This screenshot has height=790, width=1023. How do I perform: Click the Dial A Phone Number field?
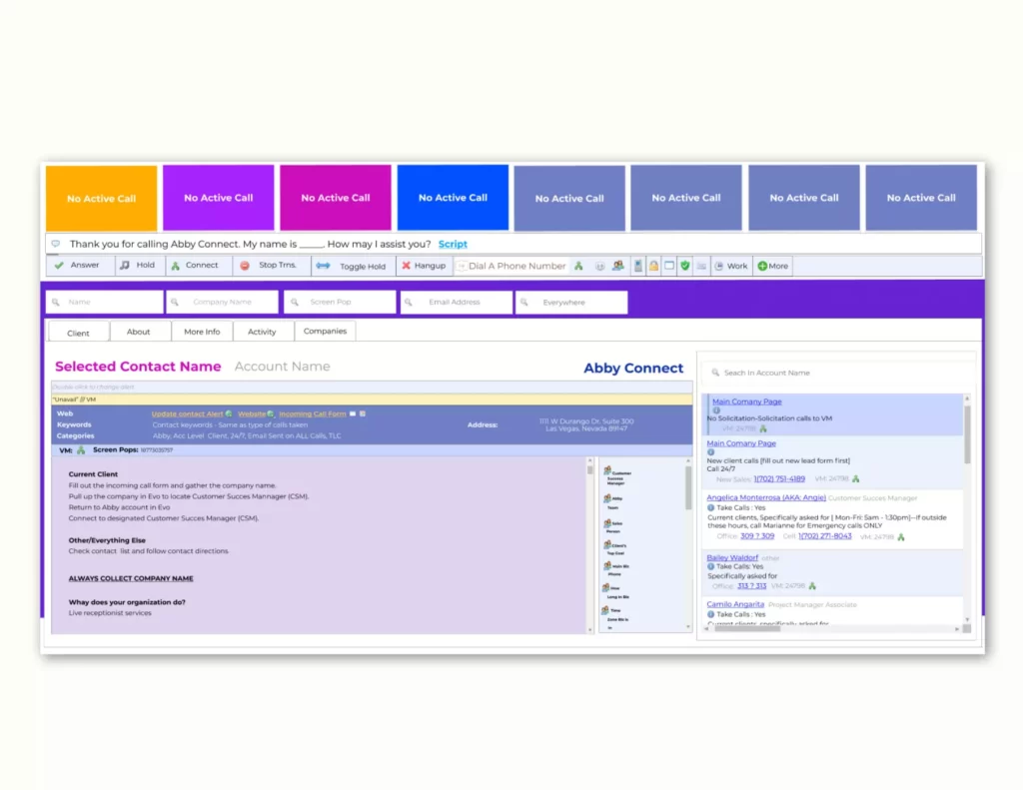(x=511, y=266)
